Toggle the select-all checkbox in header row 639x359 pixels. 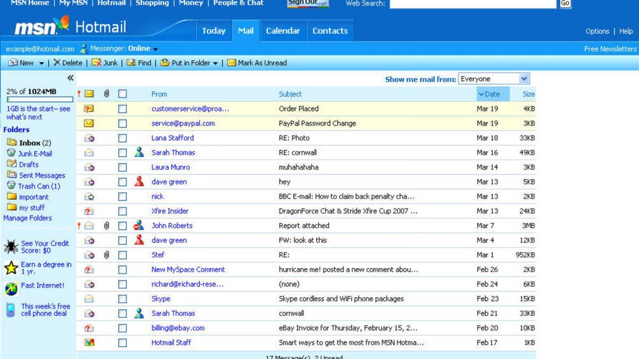tap(122, 94)
